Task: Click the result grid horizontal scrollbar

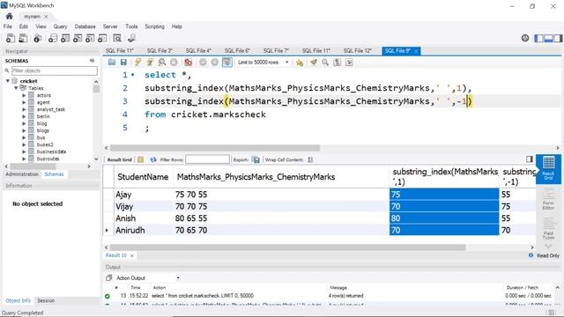Action: [288, 247]
